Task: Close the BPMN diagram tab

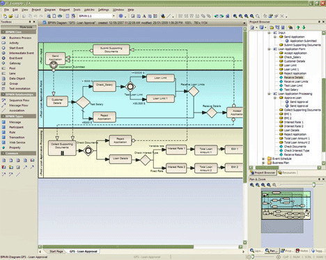Action: click(x=244, y=23)
